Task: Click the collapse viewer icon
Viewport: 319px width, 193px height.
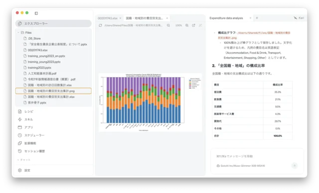Action: pos(200,25)
